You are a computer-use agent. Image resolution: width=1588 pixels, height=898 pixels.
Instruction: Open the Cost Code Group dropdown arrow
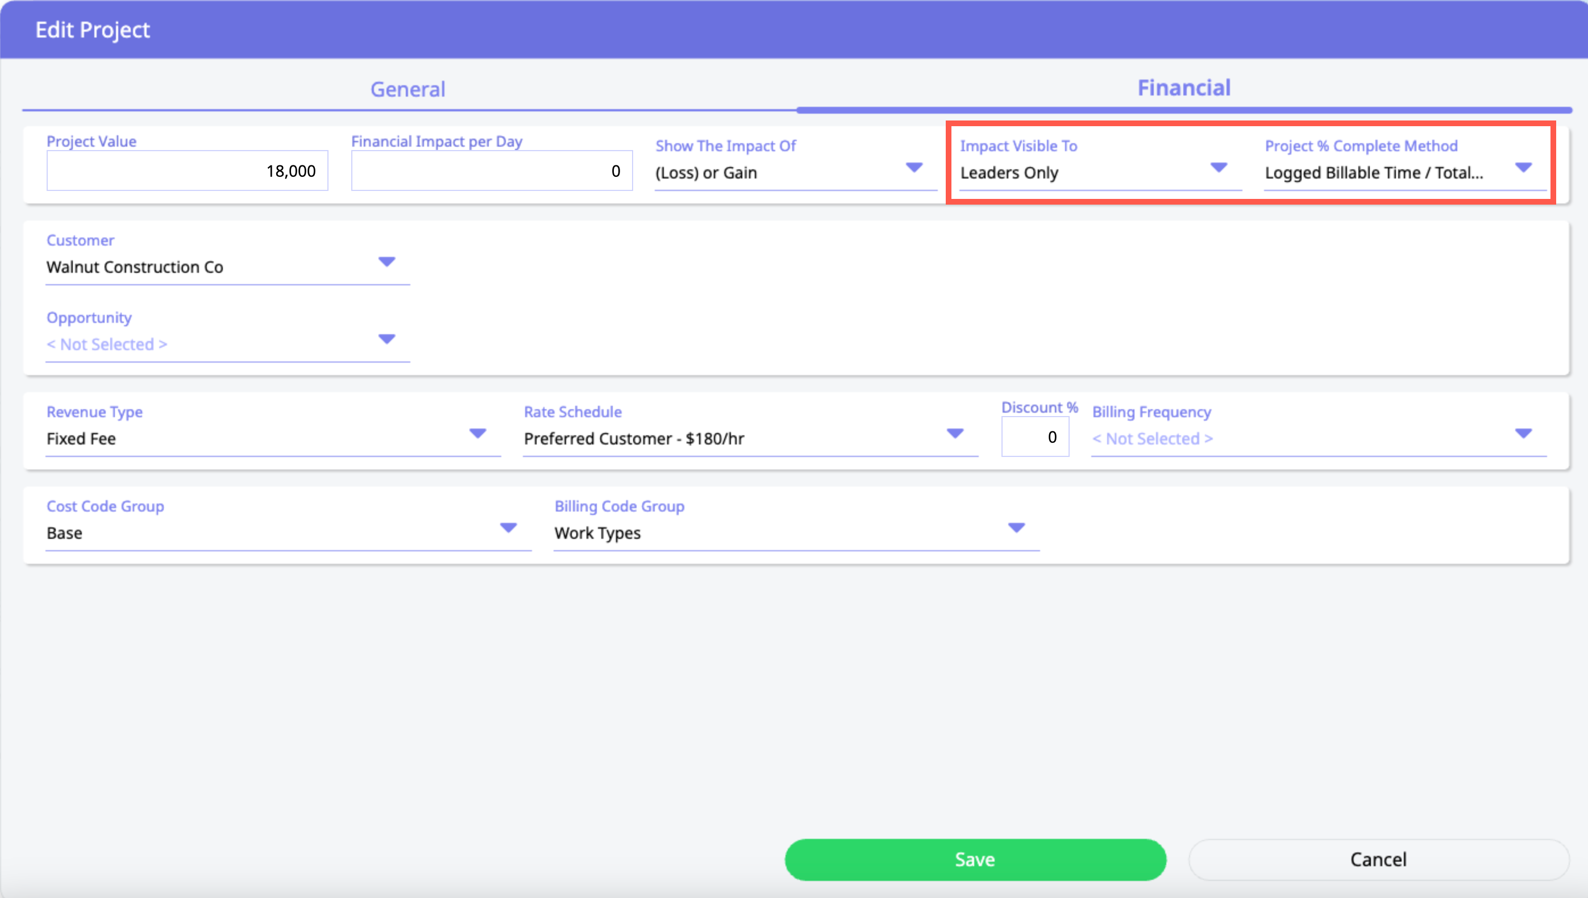coord(508,528)
